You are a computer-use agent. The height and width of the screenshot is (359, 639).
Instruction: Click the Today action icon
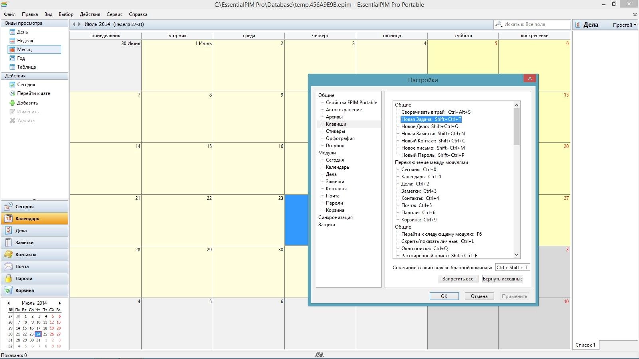pos(12,85)
